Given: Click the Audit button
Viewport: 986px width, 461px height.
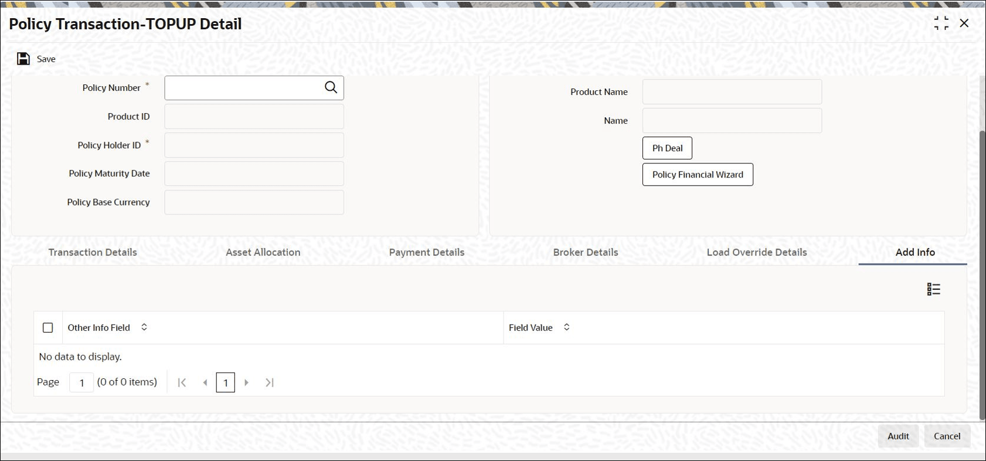Looking at the screenshot, I should tap(898, 436).
